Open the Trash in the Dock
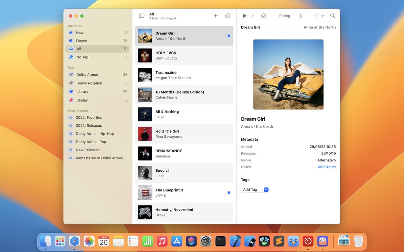The width and height of the screenshot is (404, 252). pos(359,241)
